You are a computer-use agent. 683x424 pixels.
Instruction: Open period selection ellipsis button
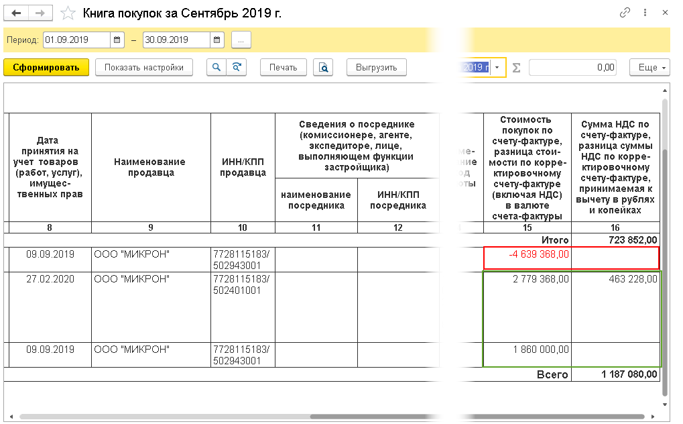click(x=241, y=40)
